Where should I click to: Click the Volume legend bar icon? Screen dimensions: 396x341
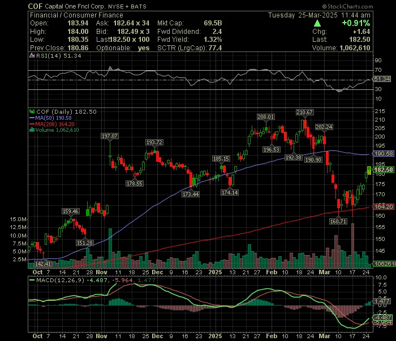point(32,130)
